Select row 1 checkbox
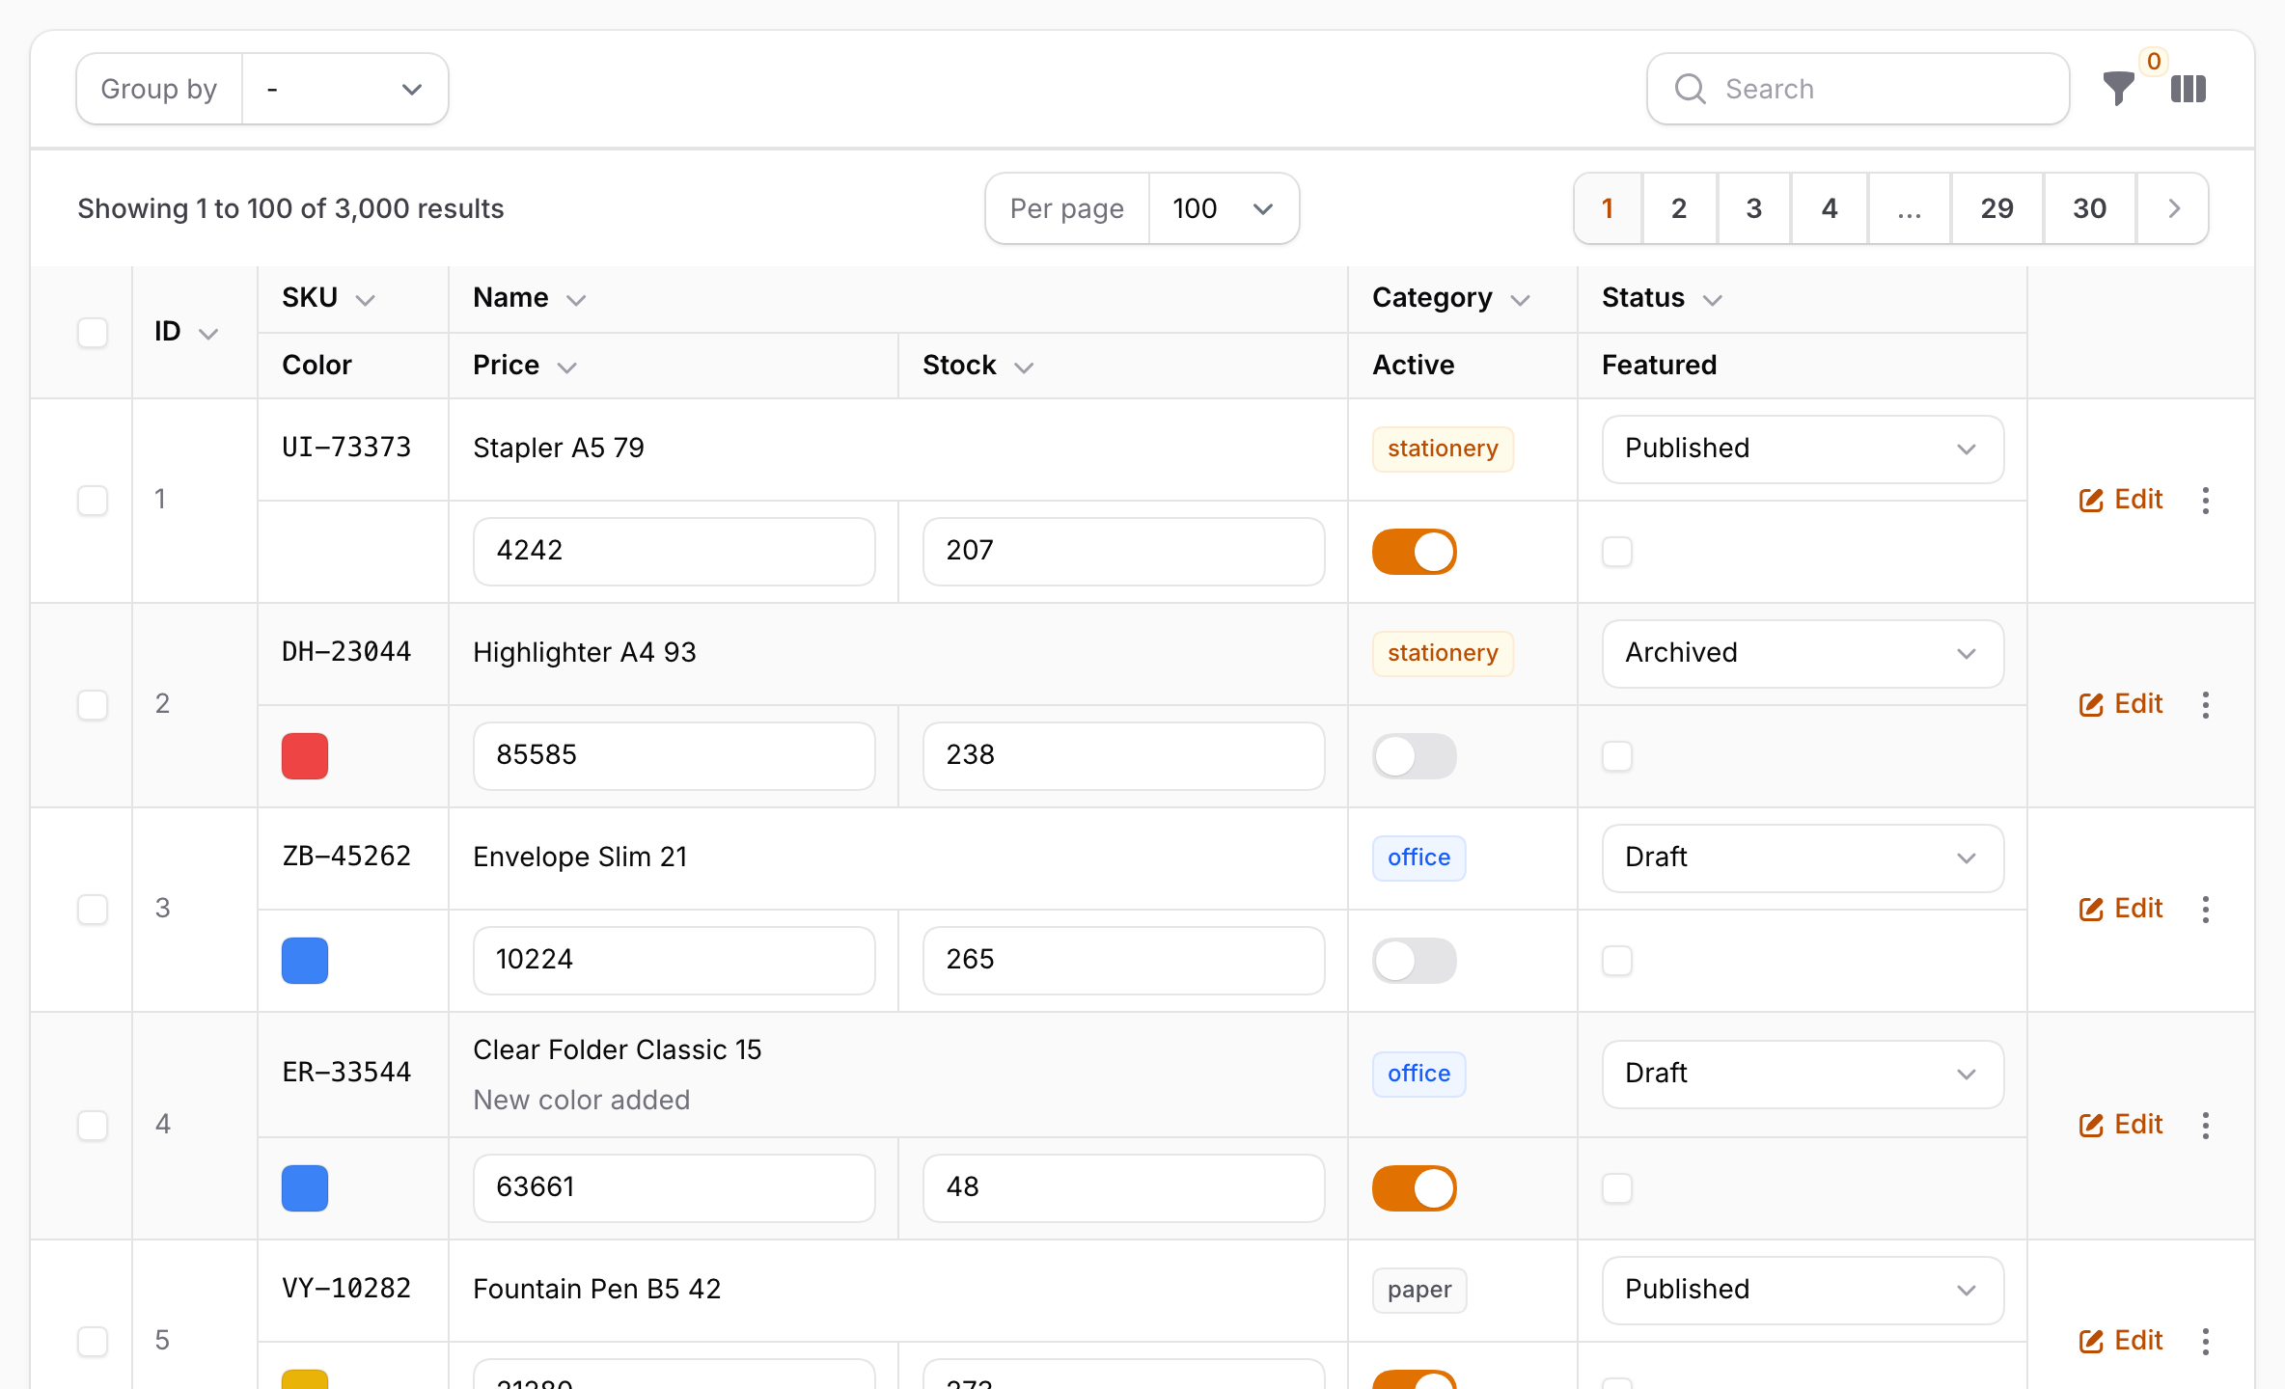This screenshot has height=1389, width=2285. click(x=93, y=501)
